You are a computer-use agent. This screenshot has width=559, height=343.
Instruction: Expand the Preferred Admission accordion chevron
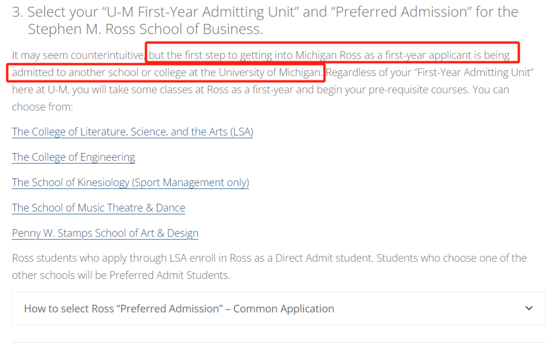pos(529,308)
